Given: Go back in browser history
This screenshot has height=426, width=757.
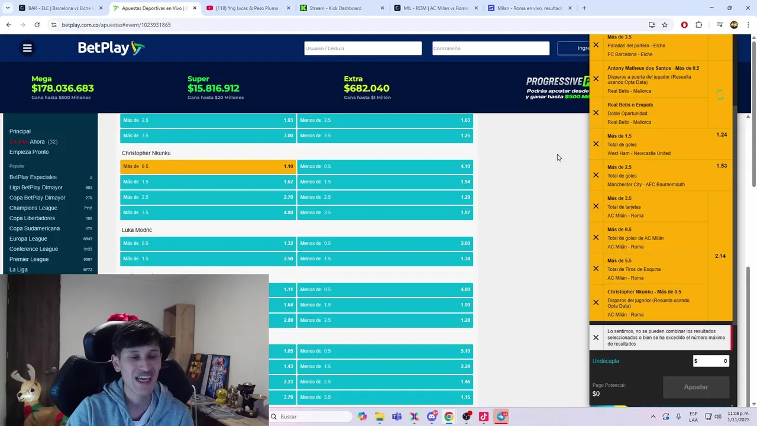Looking at the screenshot, I should (x=8, y=25).
